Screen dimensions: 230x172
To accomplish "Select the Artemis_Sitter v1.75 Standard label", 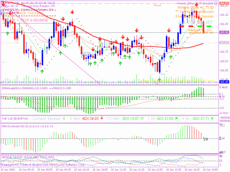I will click(195, 3).
